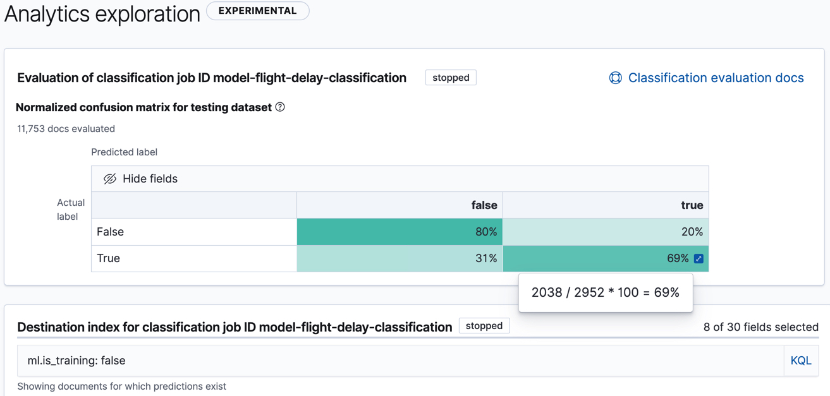Click inside the ml.is_training search field
Screen dimensions: 830x396
(379, 360)
